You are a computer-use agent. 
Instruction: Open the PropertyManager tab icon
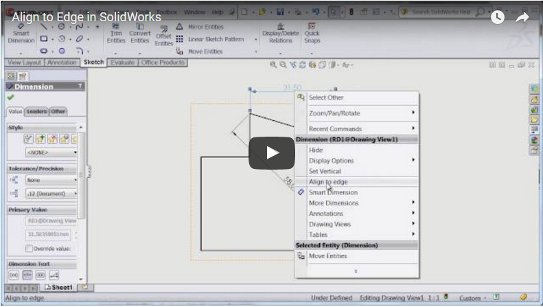23,76
